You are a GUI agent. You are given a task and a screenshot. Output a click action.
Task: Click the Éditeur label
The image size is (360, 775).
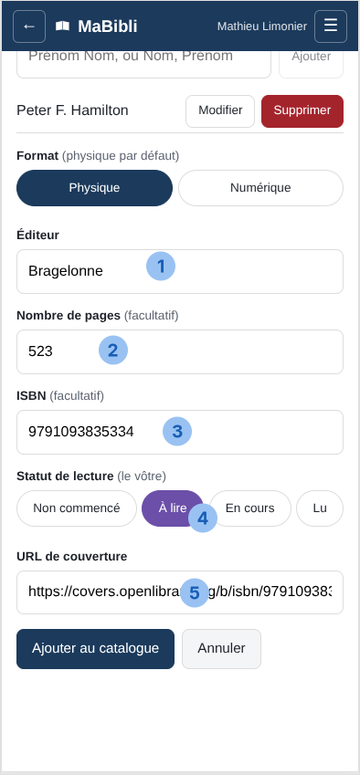coord(38,236)
